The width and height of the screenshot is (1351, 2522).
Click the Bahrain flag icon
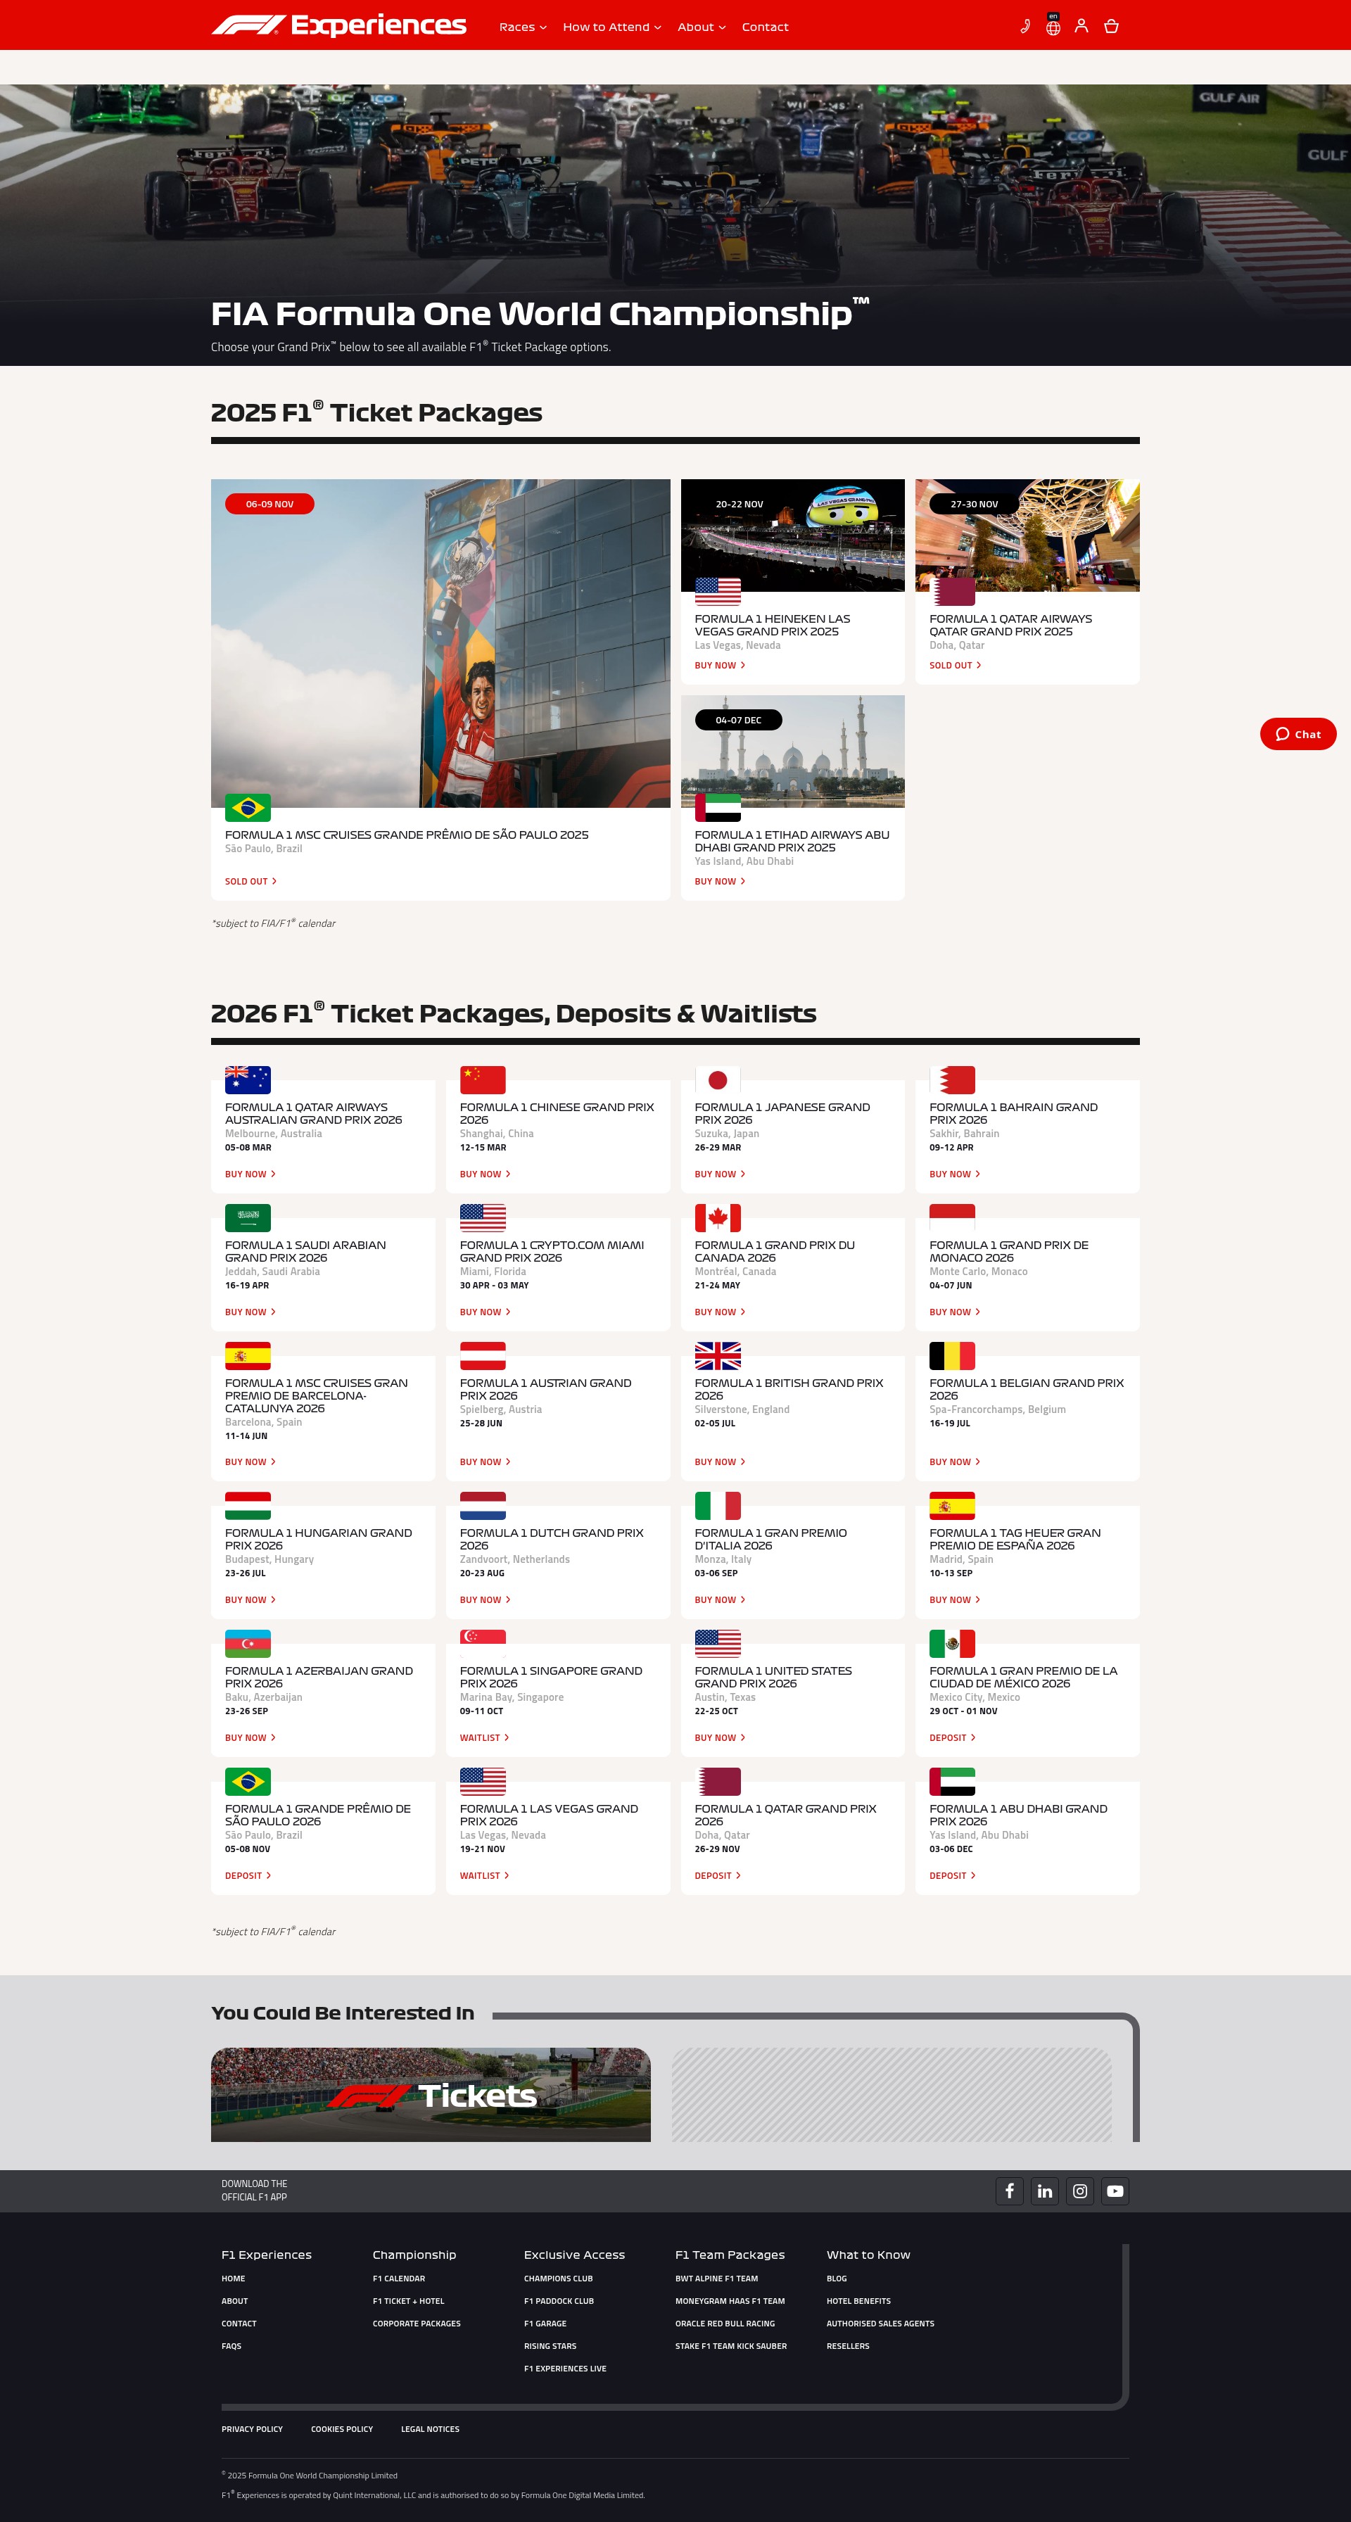(x=953, y=1080)
